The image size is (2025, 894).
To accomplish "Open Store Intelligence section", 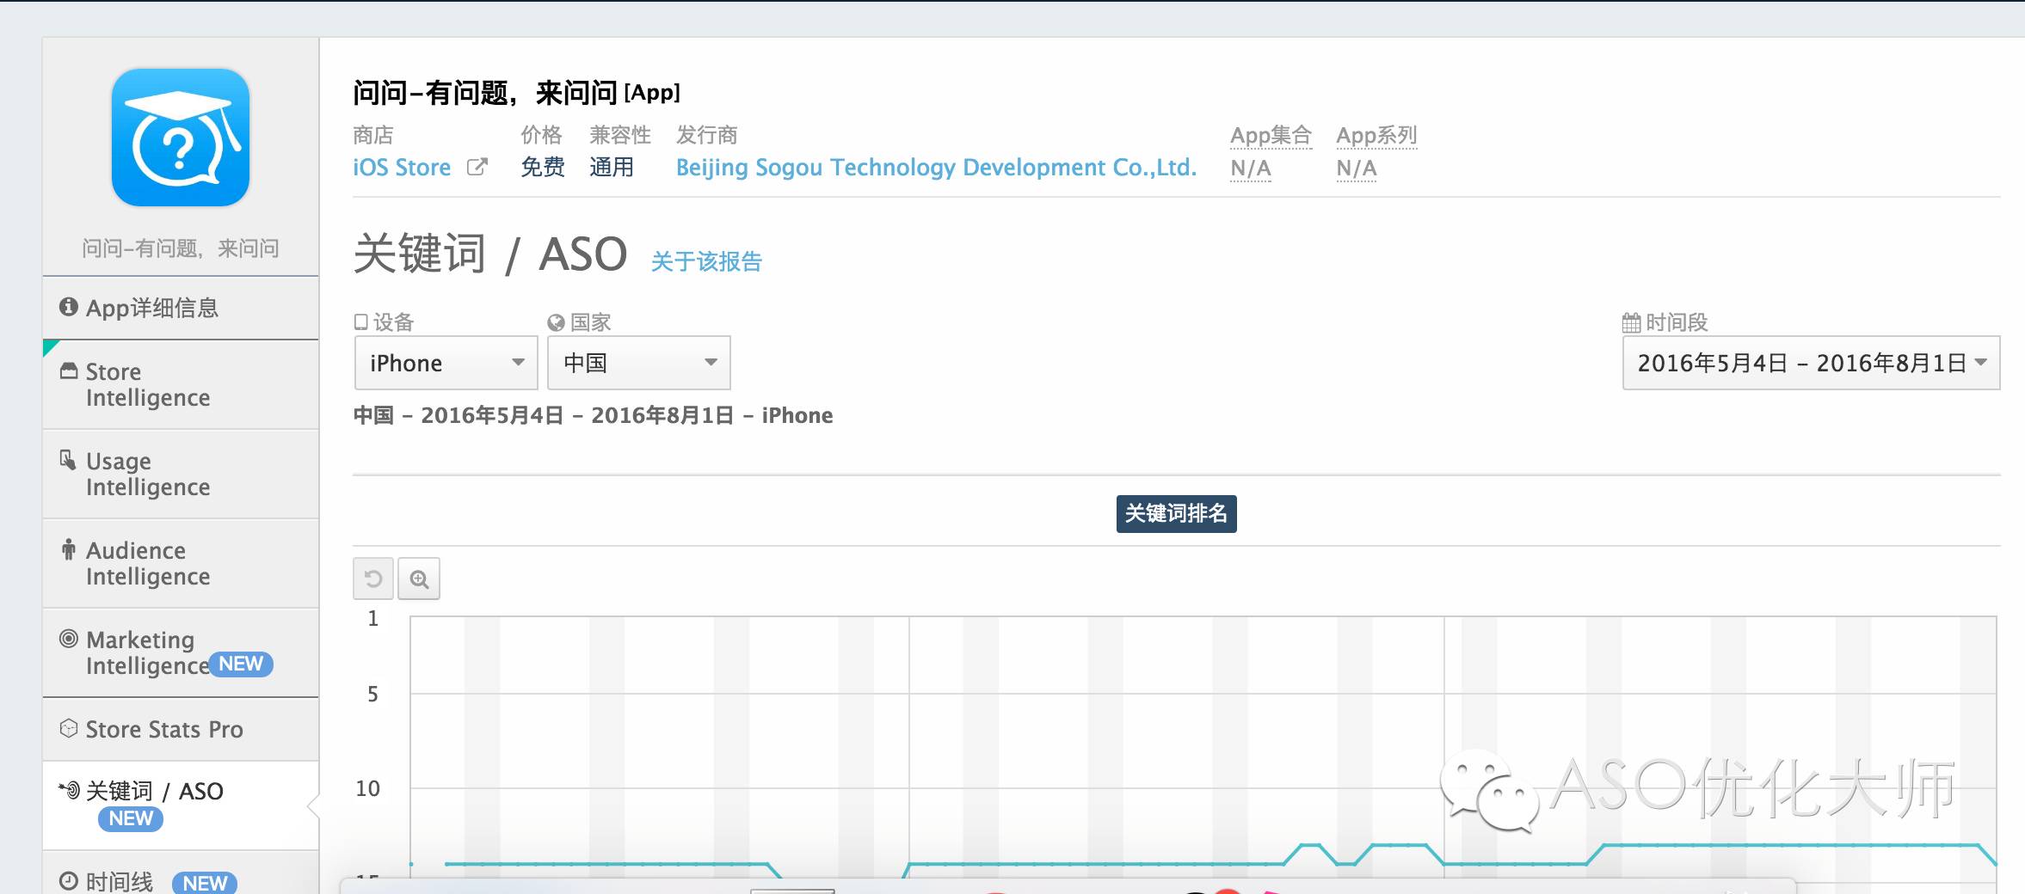I will [x=181, y=384].
